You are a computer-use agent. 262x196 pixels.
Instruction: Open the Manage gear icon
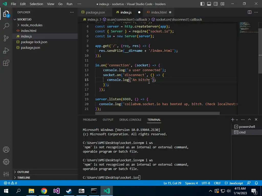pyautogui.click(x=6, y=162)
